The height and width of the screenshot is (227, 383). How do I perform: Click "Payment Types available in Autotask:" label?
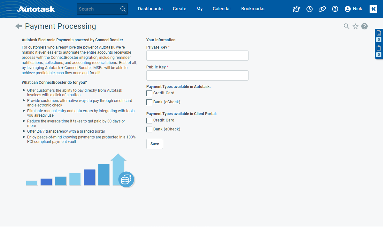point(178,87)
